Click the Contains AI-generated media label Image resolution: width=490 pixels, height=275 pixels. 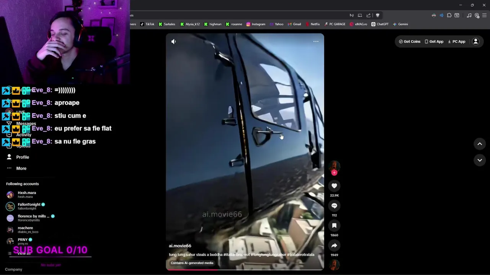[x=192, y=263]
